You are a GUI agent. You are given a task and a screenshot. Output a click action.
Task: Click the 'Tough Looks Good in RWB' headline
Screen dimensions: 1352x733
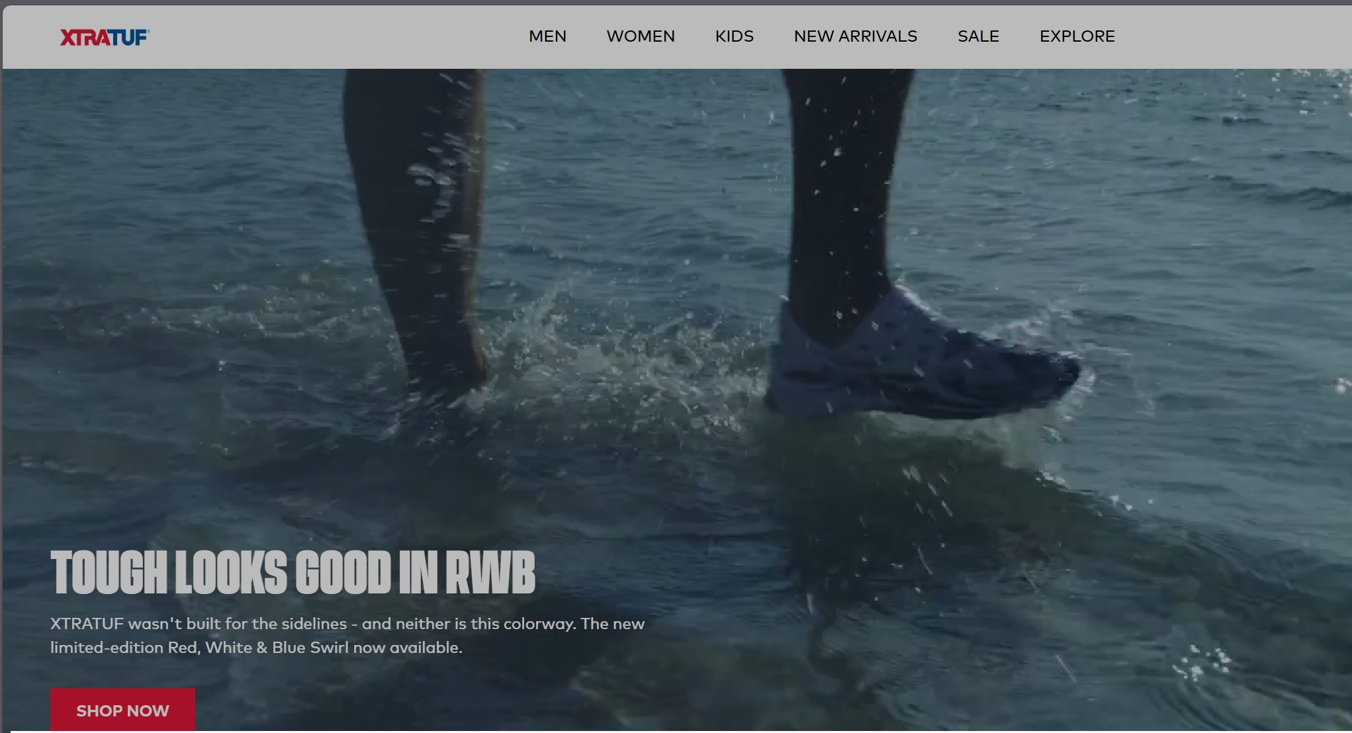click(293, 572)
